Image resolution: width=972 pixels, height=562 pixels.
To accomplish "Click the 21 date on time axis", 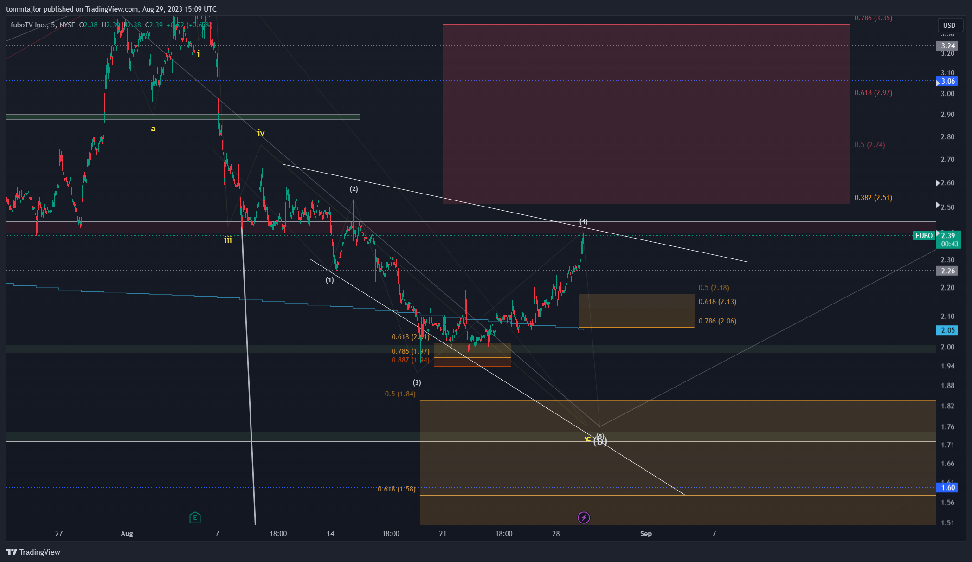I will click(x=443, y=534).
